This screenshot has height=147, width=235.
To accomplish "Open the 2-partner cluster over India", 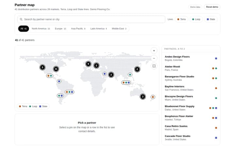I will point(111,75).
